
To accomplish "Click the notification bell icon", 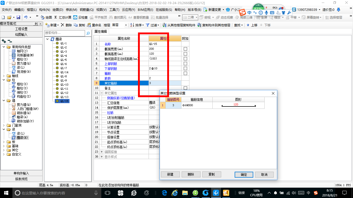I will (339, 10).
